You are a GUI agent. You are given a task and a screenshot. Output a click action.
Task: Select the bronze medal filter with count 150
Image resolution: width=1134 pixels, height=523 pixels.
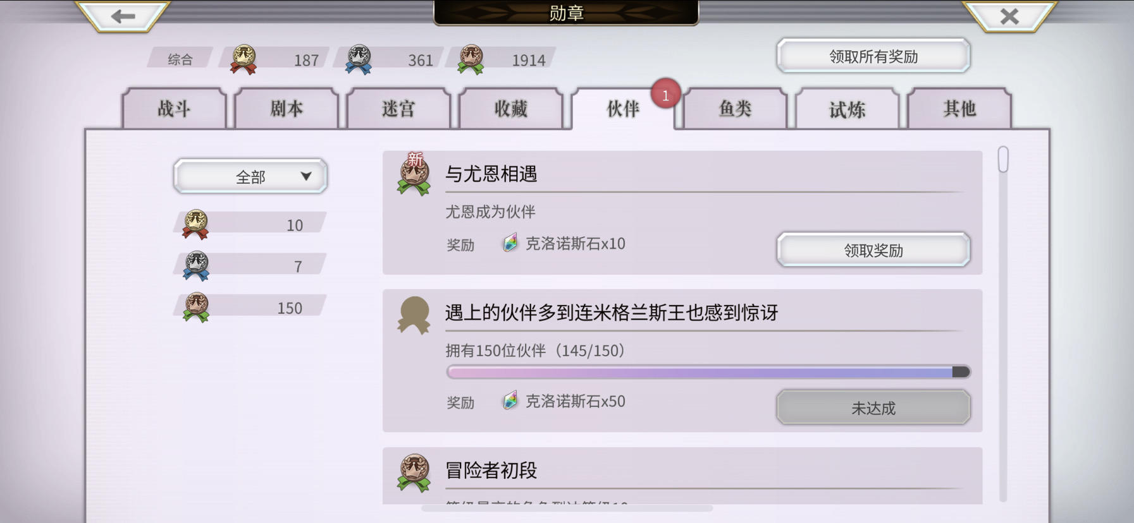250,308
